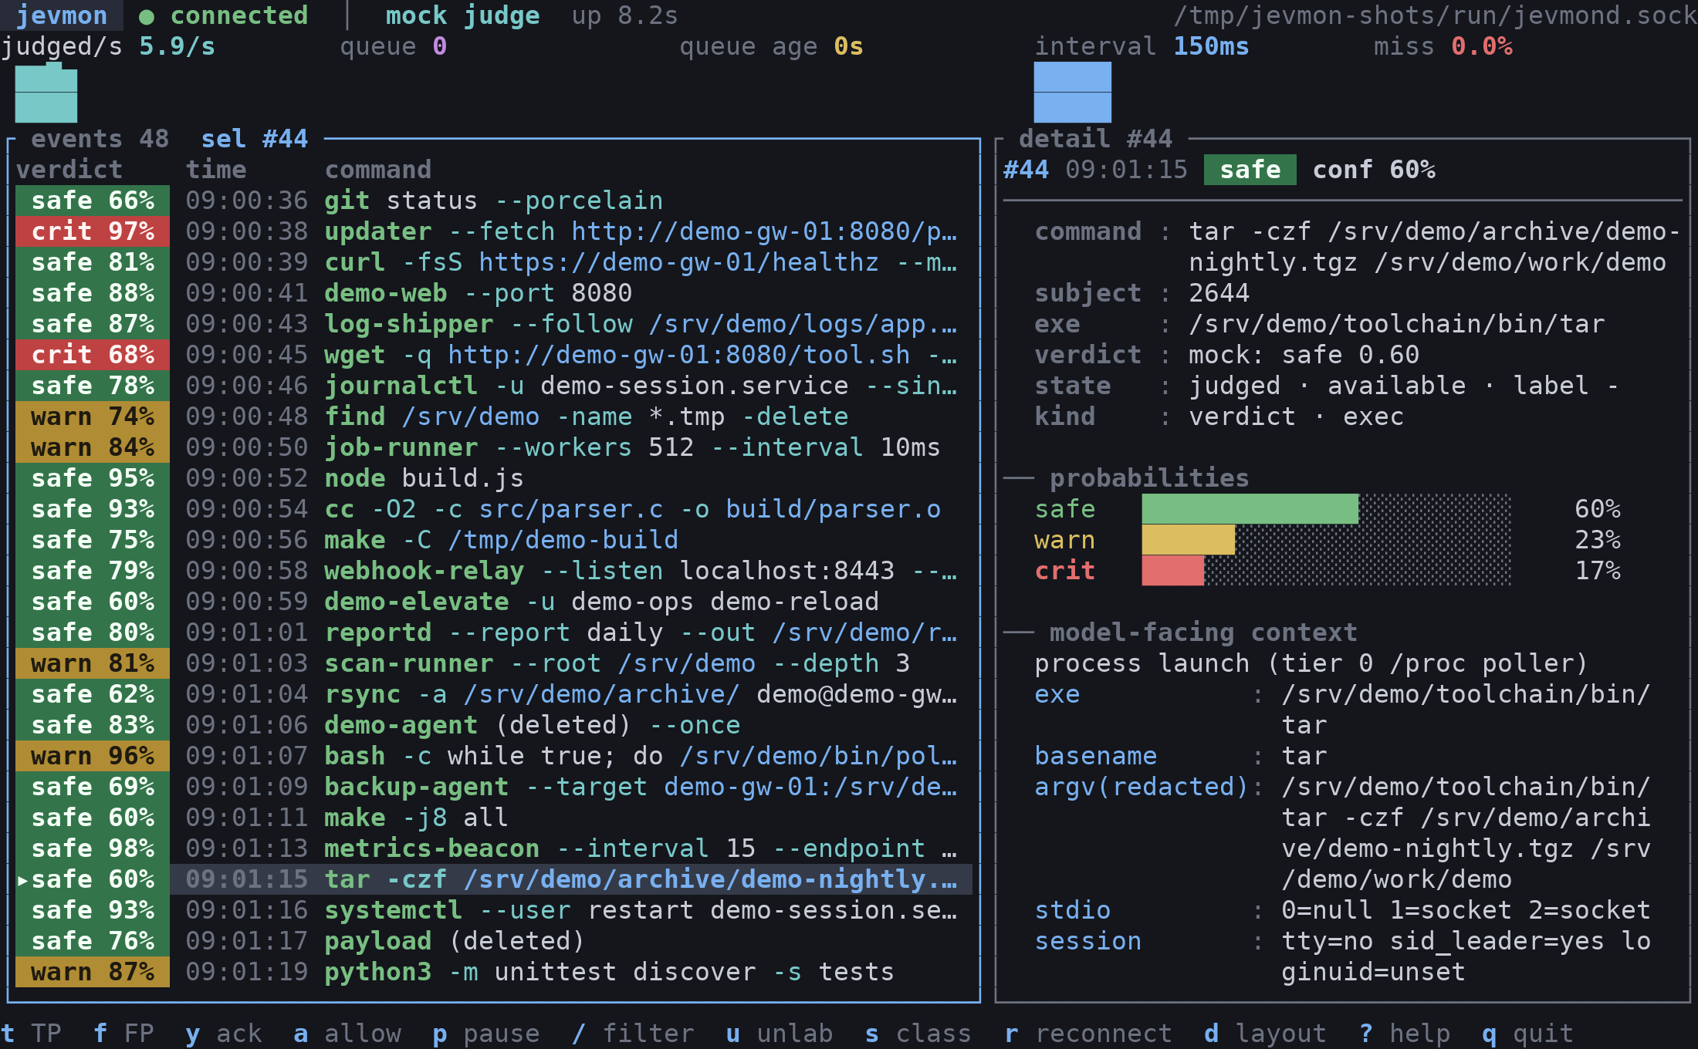Viewport: 1698px width, 1049px height.
Task: Mark false positive with the FP shortcut
Action: (x=123, y=1034)
